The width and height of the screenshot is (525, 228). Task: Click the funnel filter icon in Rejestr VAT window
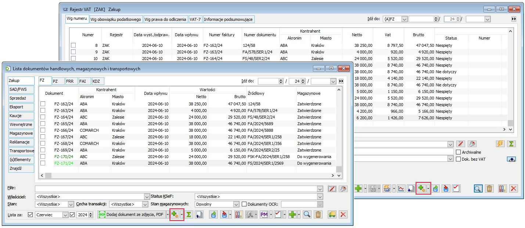click(x=461, y=144)
